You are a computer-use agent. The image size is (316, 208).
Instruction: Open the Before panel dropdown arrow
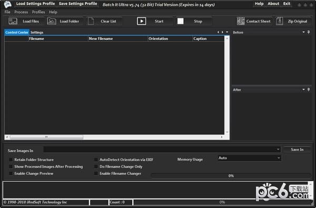303,32
